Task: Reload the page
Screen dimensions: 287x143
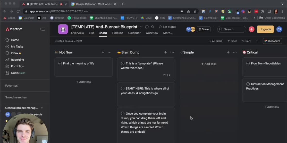Action: click(x=18, y=11)
